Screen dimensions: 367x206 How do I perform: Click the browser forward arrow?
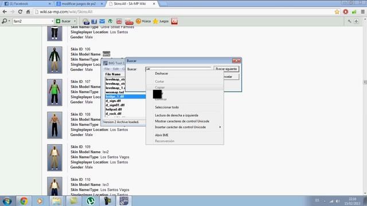(12, 11)
